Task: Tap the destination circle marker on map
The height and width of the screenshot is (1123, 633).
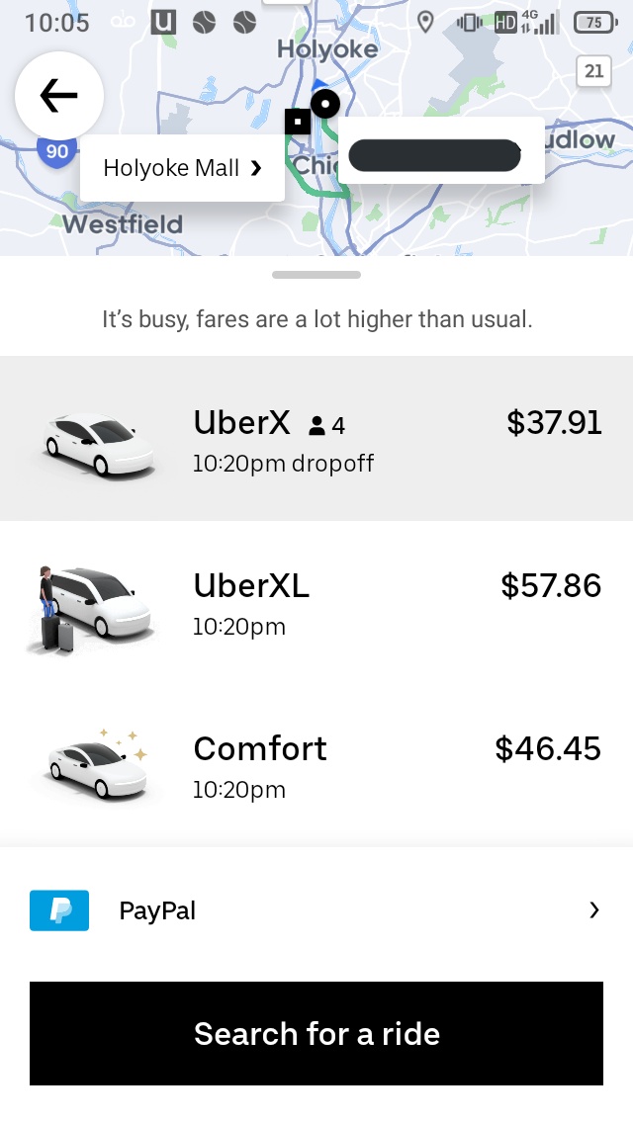Action: (x=324, y=103)
